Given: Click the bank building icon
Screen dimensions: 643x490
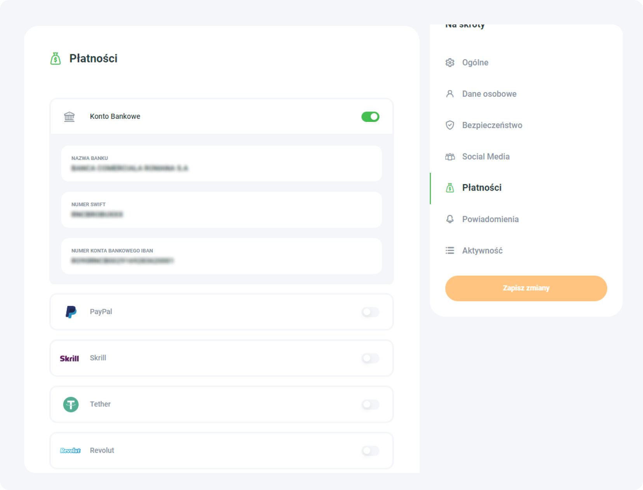Looking at the screenshot, I should pos(69,116).
